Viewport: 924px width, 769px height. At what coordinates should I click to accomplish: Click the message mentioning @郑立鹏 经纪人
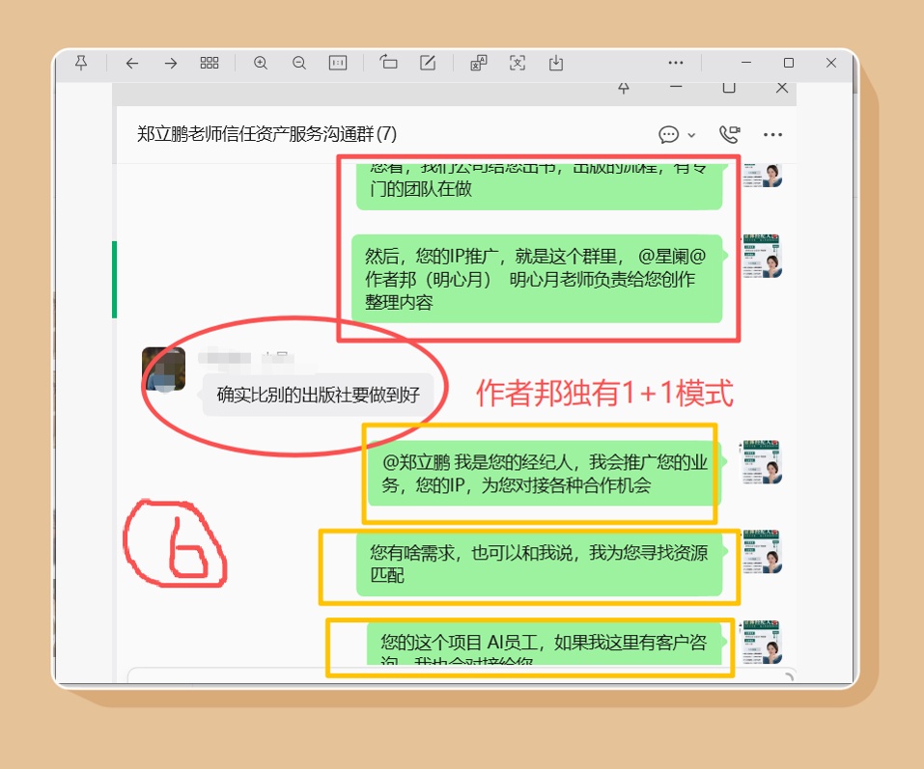pos(544,474)
